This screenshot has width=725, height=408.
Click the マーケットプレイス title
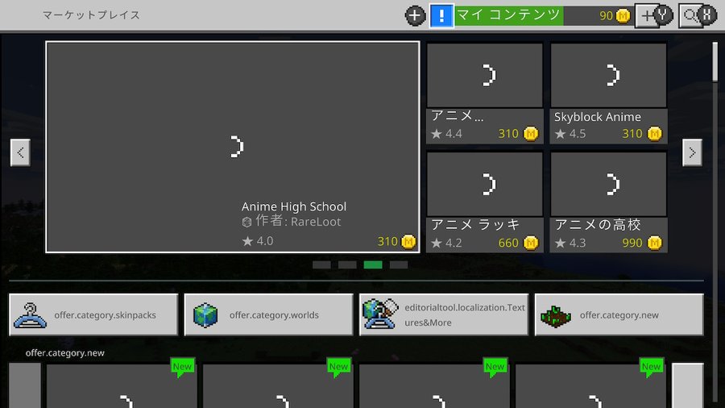tap(91, 15)
